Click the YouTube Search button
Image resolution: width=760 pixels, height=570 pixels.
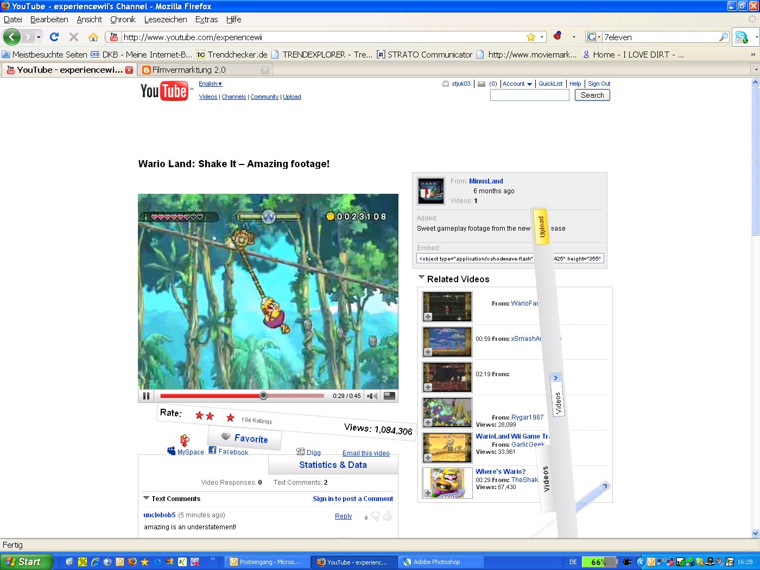(592, 95)
